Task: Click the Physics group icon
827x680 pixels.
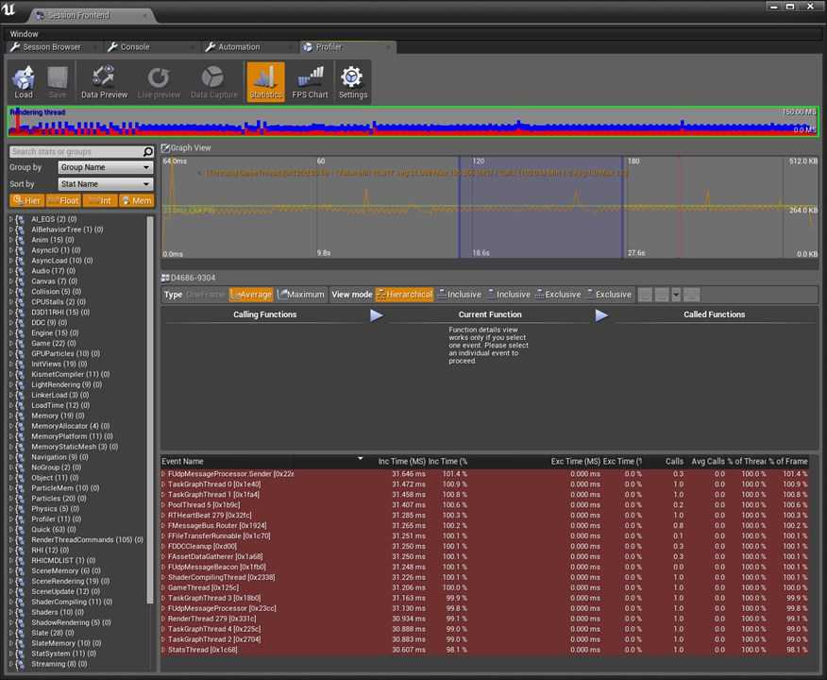Action: (21, 509)
